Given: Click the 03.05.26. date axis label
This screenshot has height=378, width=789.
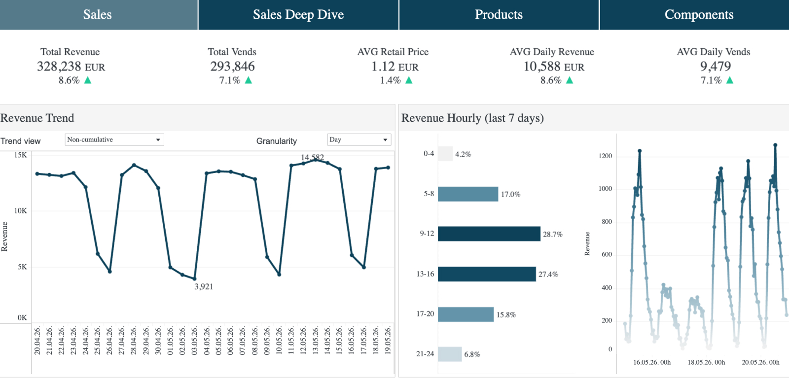Looking at the screenshot, I should (x=194, y=341).
